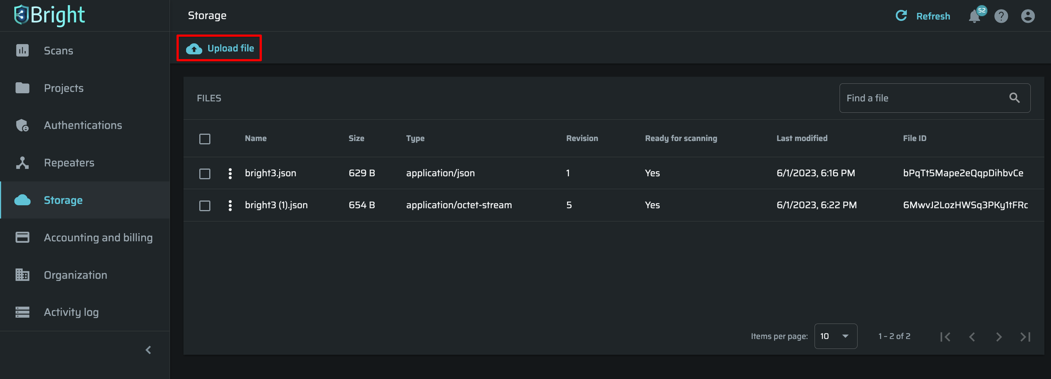
Task: Click the Repeaters network icon
Action: point(22,163)
